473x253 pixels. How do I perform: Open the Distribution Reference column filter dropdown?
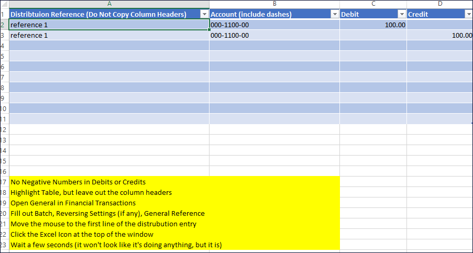click(x=204, y=14)
